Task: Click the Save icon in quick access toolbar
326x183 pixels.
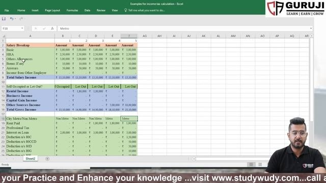Action: tap(4, 19)
